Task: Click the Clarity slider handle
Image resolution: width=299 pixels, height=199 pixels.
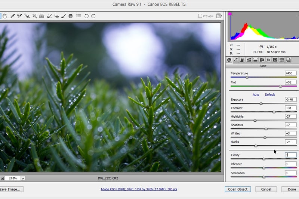Action: [x=264, y=159]
